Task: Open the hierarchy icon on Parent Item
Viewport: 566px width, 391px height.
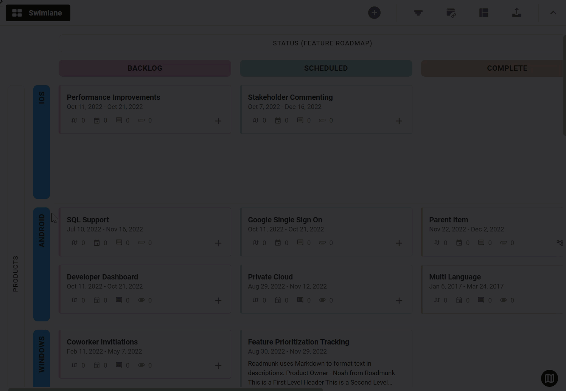Action: 560,243
